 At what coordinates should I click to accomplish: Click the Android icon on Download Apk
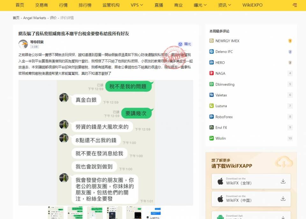tap(220, 217)
